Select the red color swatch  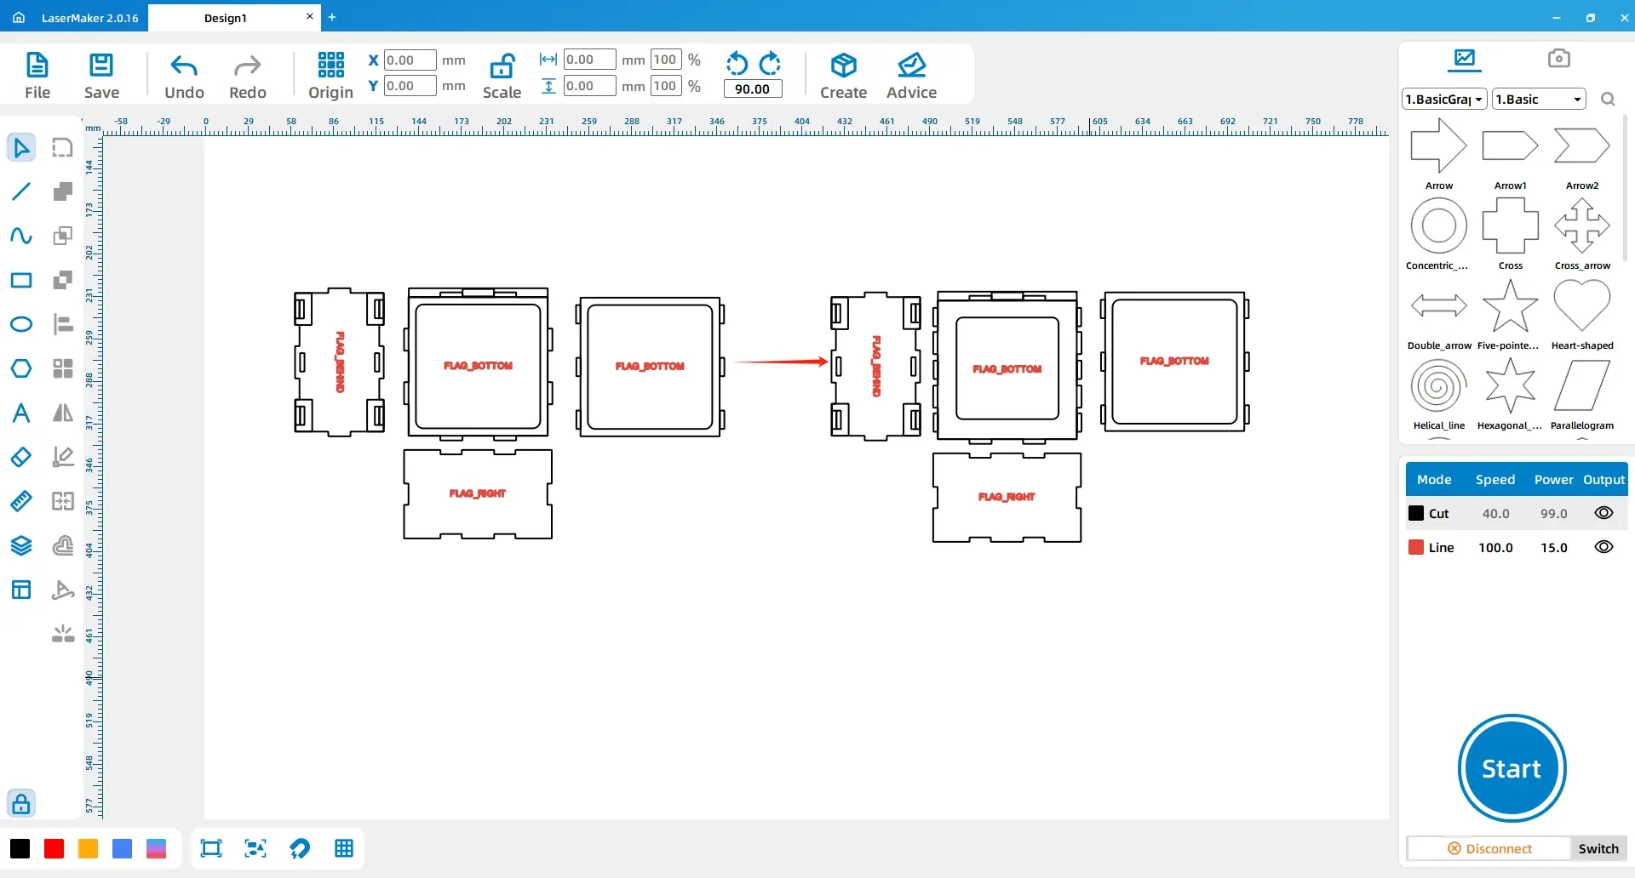point(54,848)
